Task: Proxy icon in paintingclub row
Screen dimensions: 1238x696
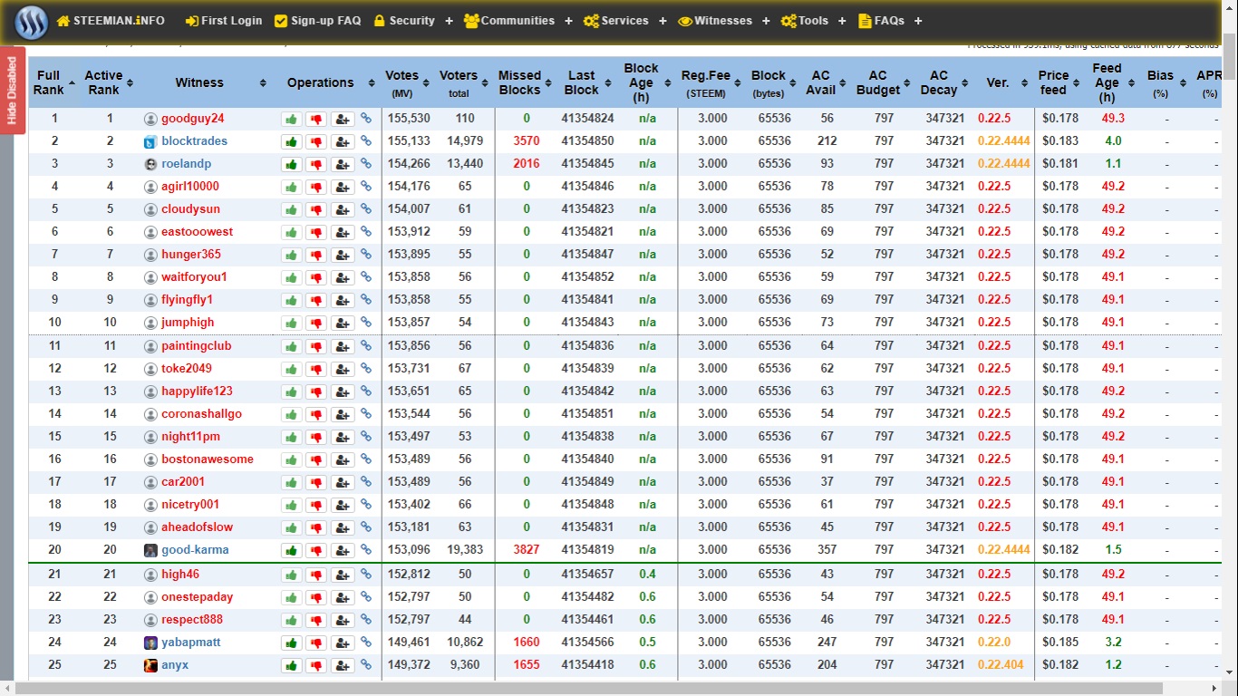Action: (343, 346)
